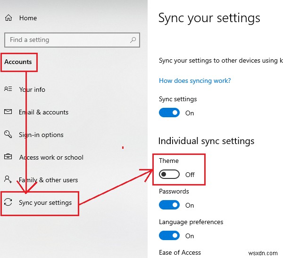Click the Your info person icon
This screenshot has width=283, height=258.
[8, 89]
